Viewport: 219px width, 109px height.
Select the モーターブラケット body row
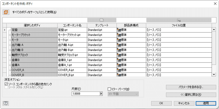tap(34, 35)
